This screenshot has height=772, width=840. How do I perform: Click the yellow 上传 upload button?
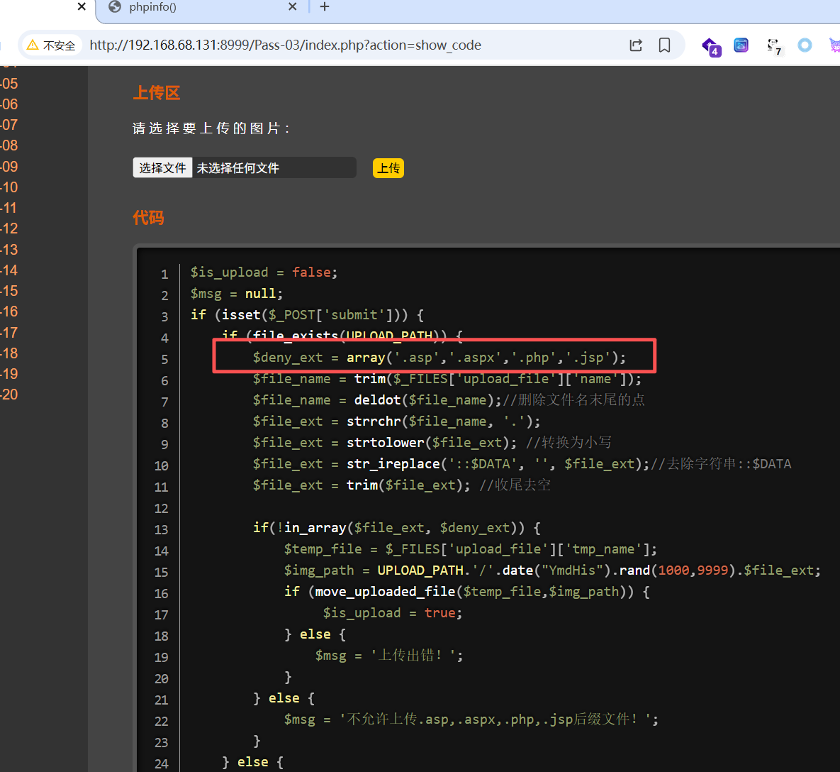click(x=388, y=168)
